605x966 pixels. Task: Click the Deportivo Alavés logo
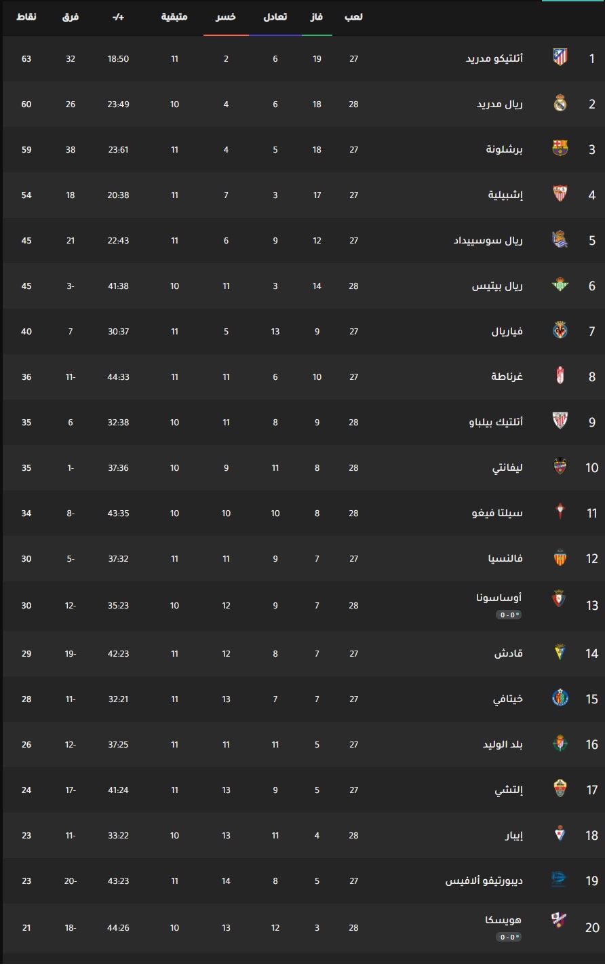(x=560, y=881)
